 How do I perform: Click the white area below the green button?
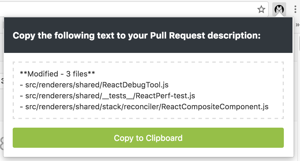[x=148, y=153]
